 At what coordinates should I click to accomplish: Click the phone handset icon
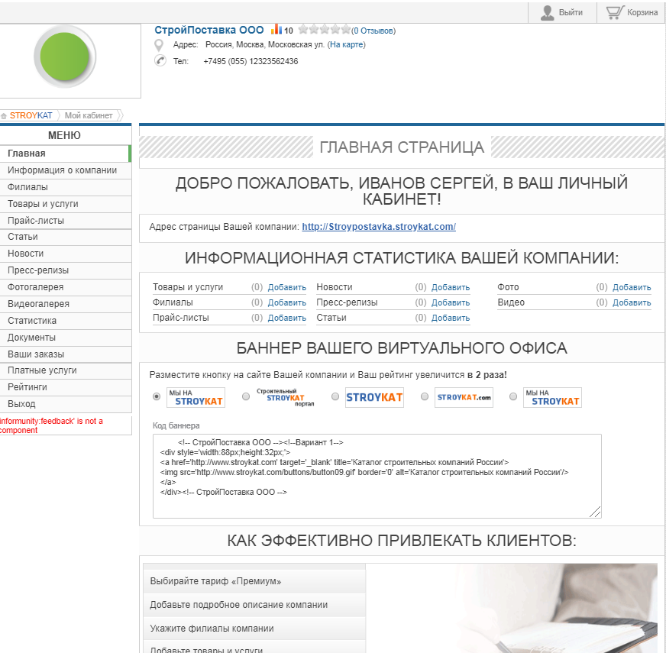(x=160, y=61)
